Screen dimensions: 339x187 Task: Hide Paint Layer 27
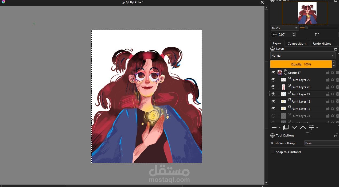pyautogui.click(x=273, y=94)
